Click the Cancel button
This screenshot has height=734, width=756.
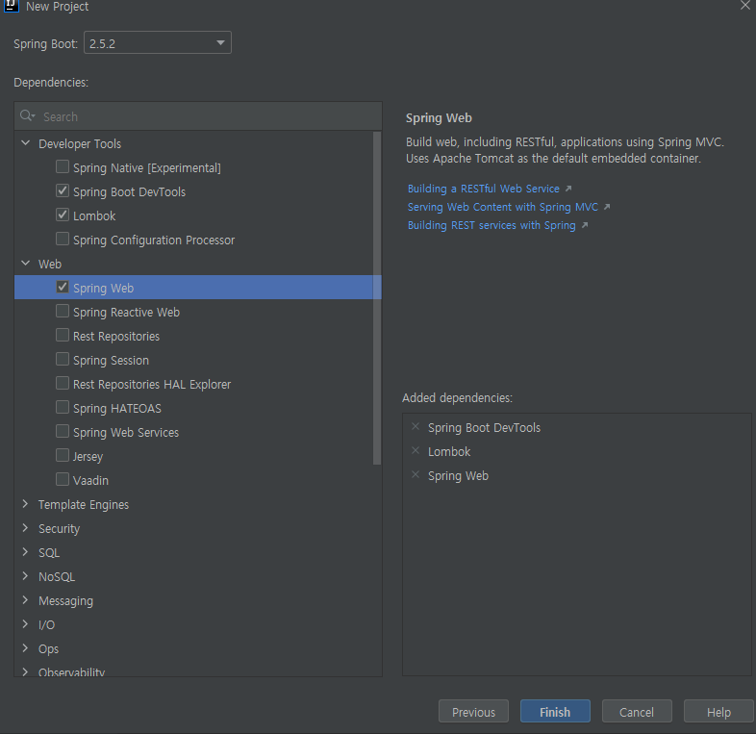coord(637,711)
